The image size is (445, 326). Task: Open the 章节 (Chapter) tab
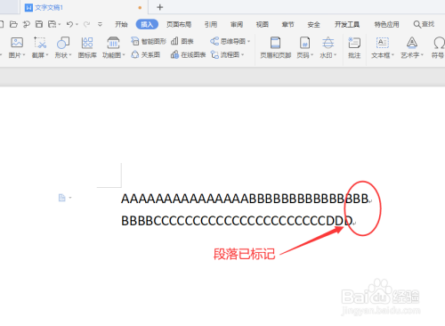tap(287, 24)
